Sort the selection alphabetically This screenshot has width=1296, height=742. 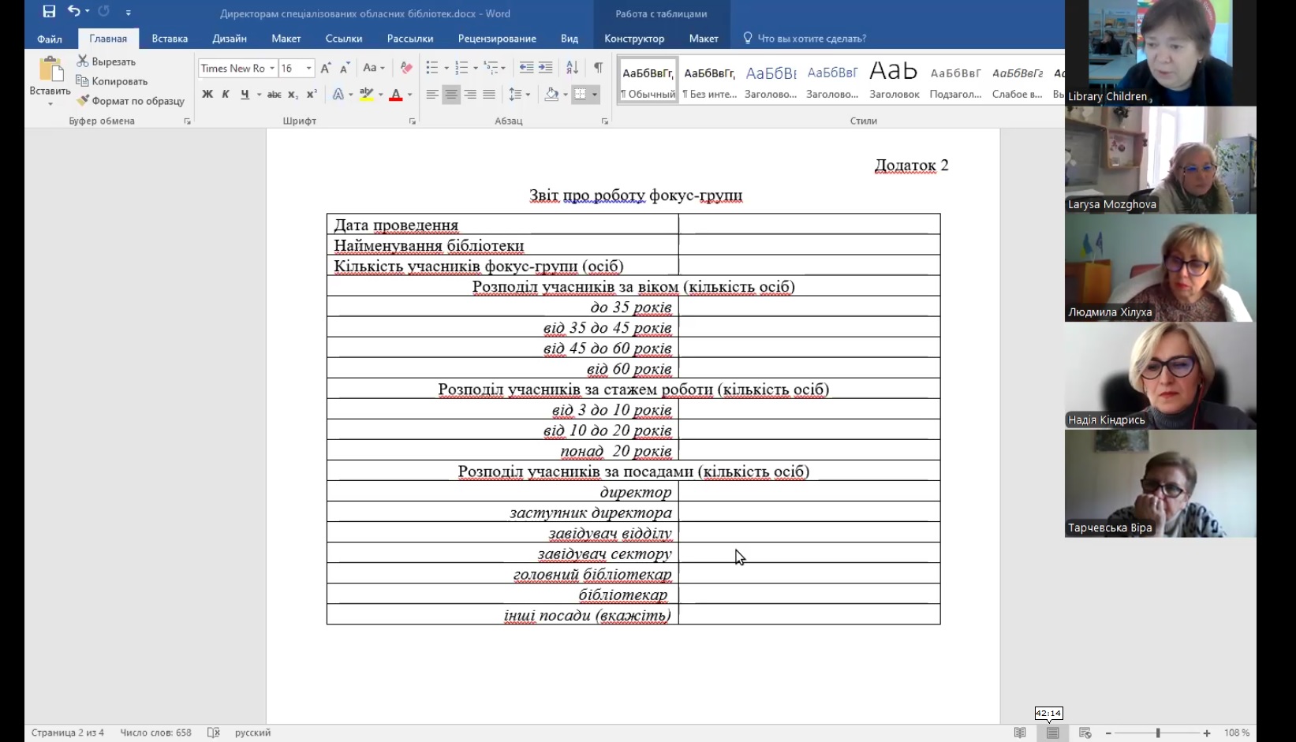tap(572, 68)
